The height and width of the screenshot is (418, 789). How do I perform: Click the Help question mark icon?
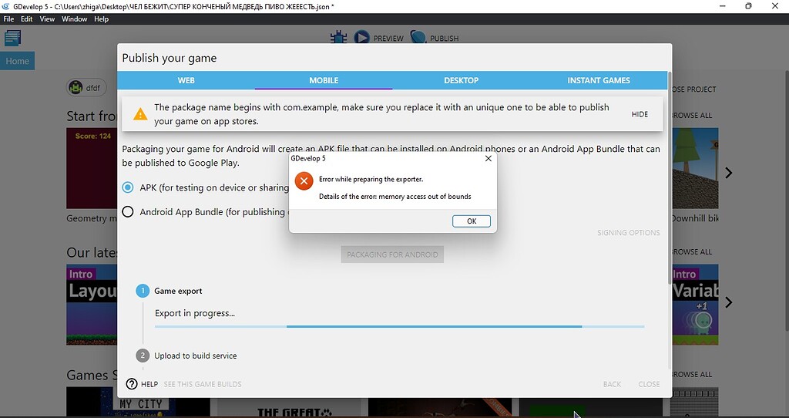click(132, 384)
